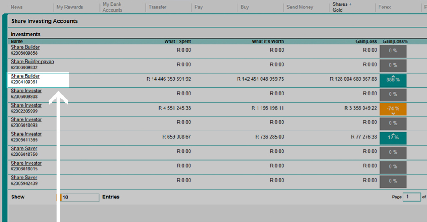Click the 12 % gain badge
427x222 pixels.
[393, 137]
